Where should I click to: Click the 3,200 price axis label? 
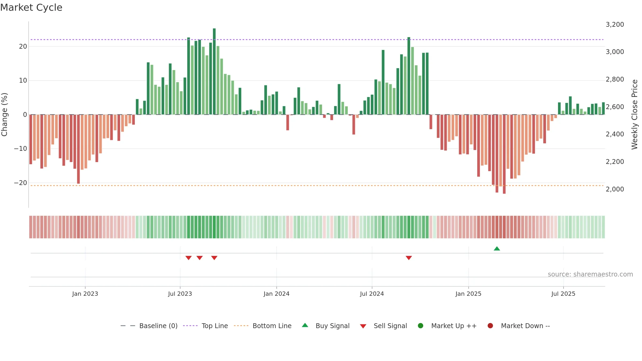[x=615, y=25]
